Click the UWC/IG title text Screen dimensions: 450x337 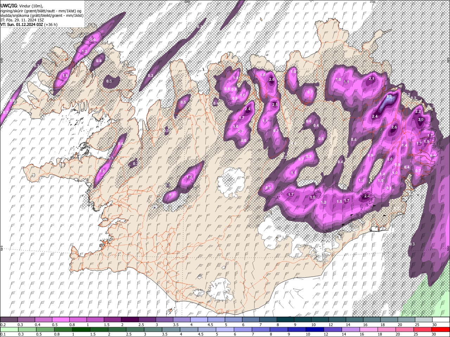click(8, 6)
